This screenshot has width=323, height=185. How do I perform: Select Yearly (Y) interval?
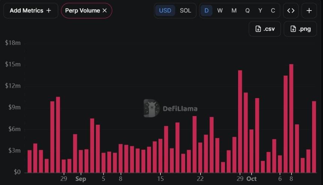pyautogui.click(x=260, y=10)
